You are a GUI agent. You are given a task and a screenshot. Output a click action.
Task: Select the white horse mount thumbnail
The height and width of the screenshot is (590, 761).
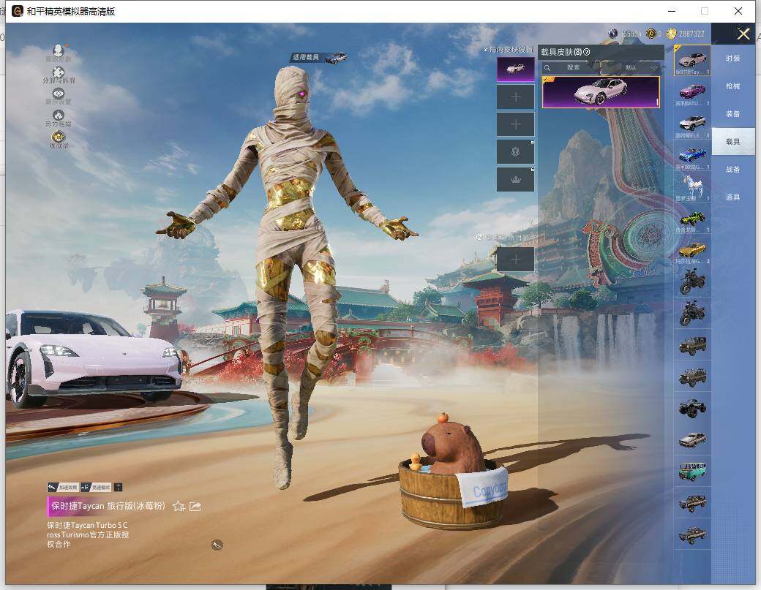[x=691, y=186]
